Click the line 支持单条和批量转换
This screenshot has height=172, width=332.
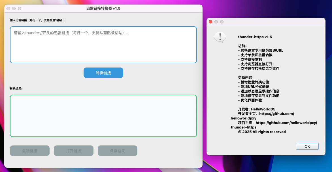[x=255, y=55]
